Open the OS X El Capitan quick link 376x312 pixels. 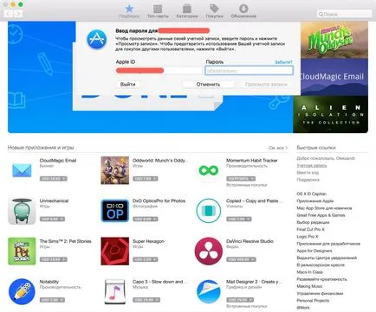tap(312, 194)
